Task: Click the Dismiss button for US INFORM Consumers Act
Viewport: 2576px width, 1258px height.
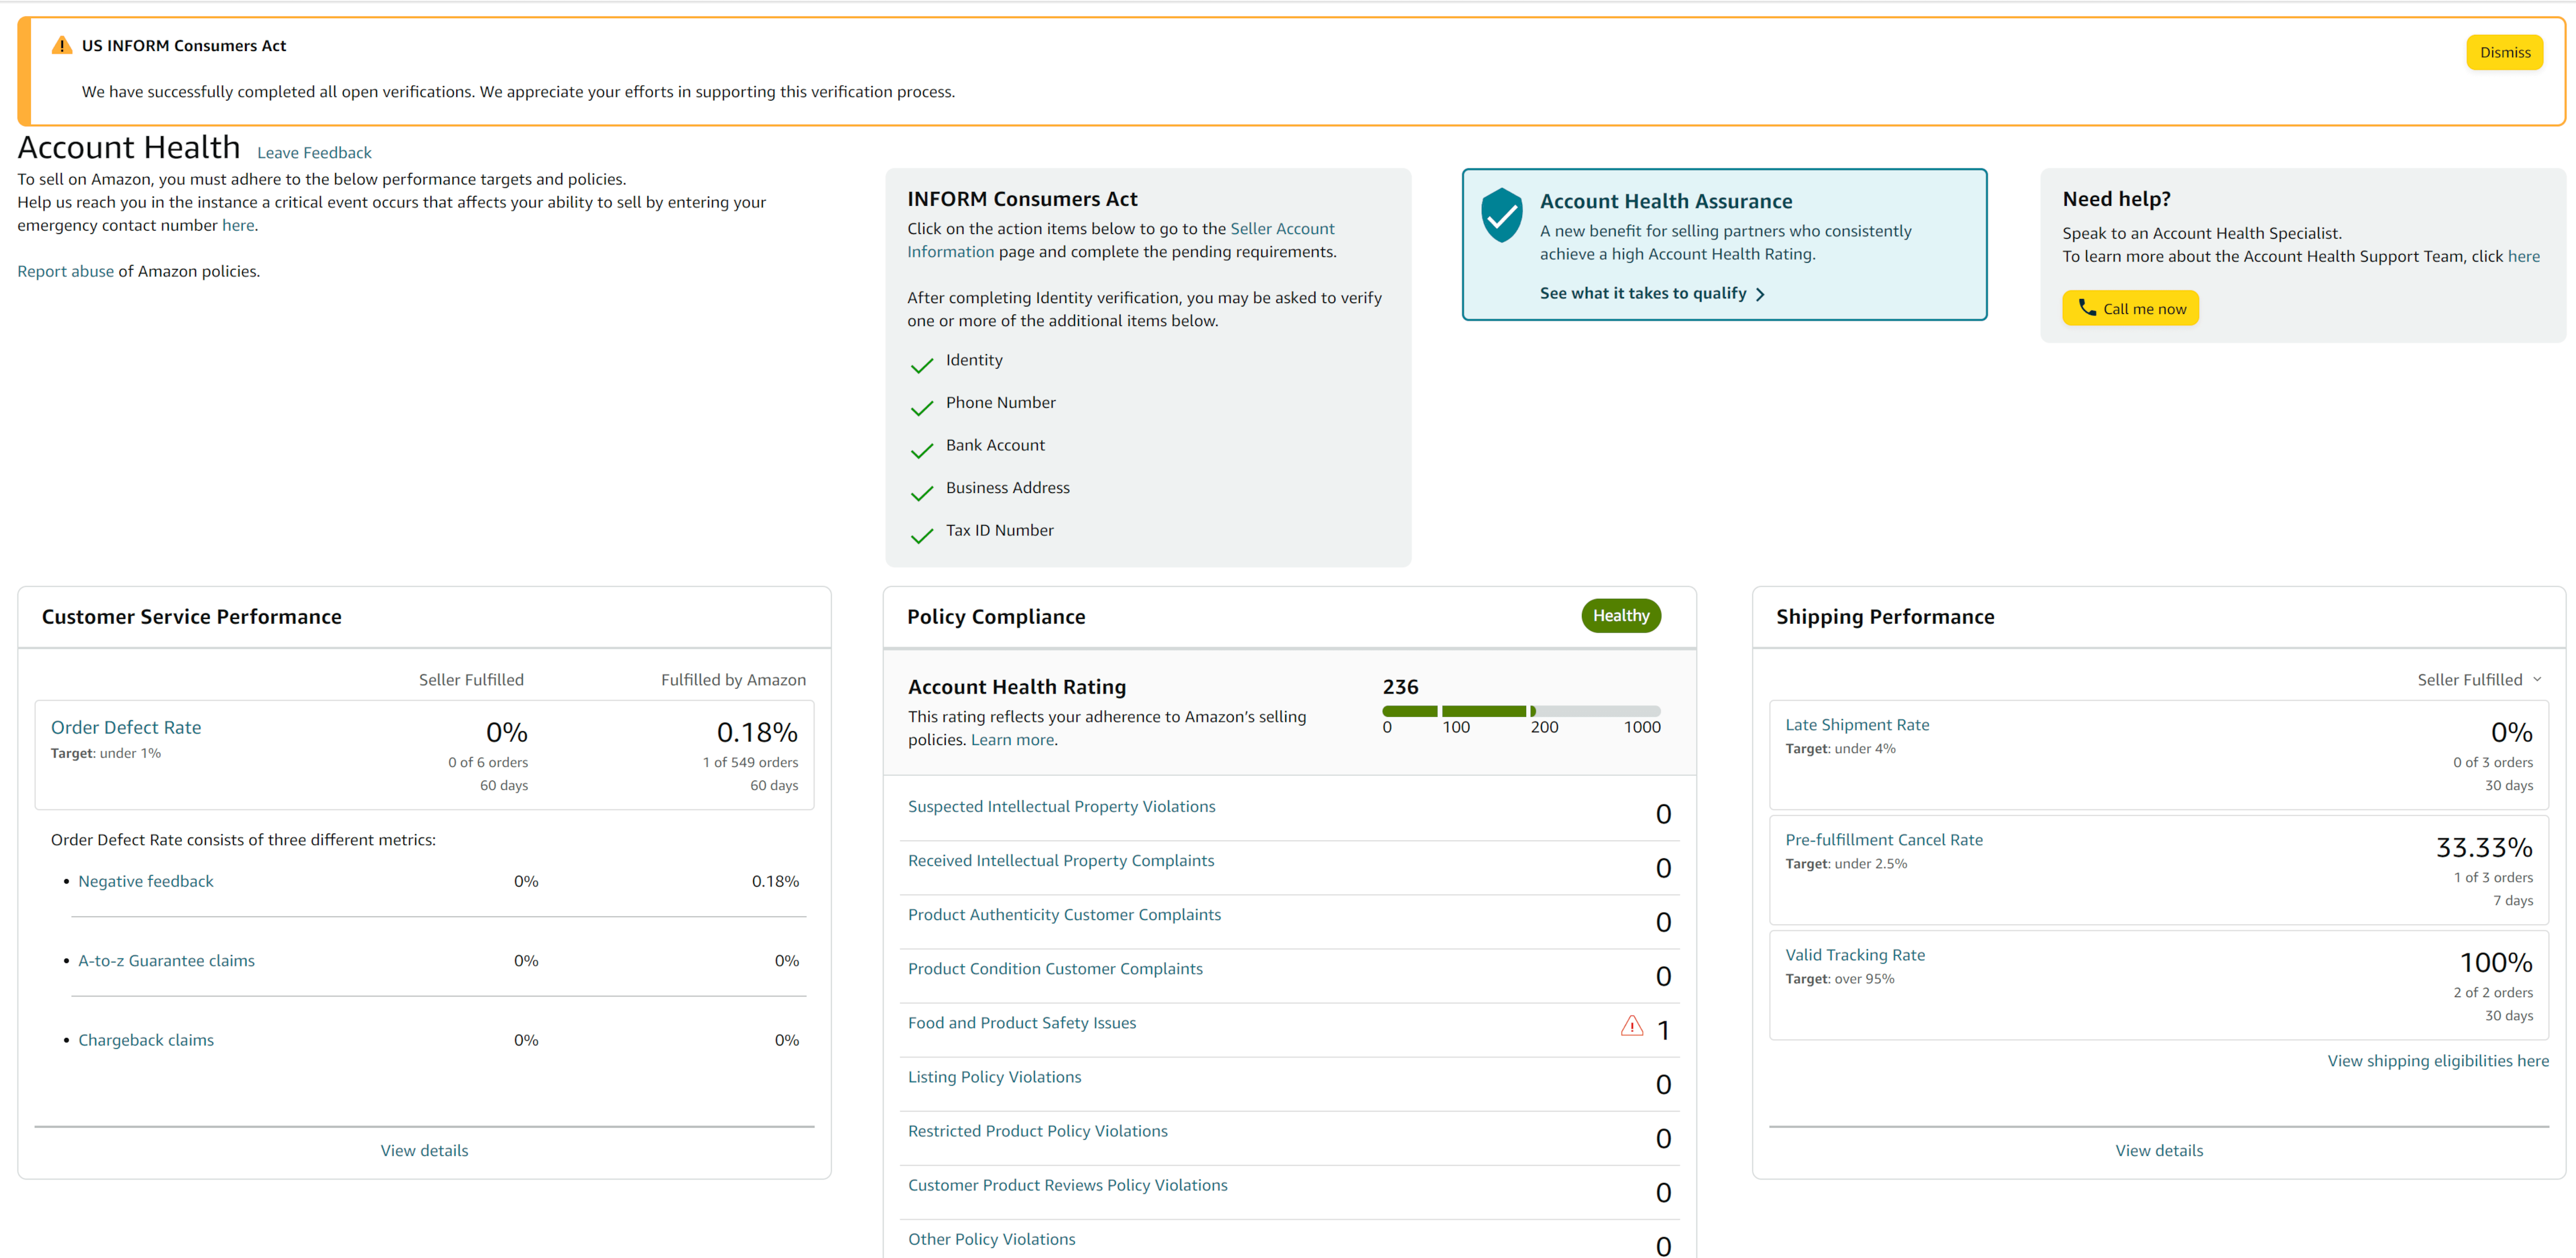Action: coord(2504,51)
